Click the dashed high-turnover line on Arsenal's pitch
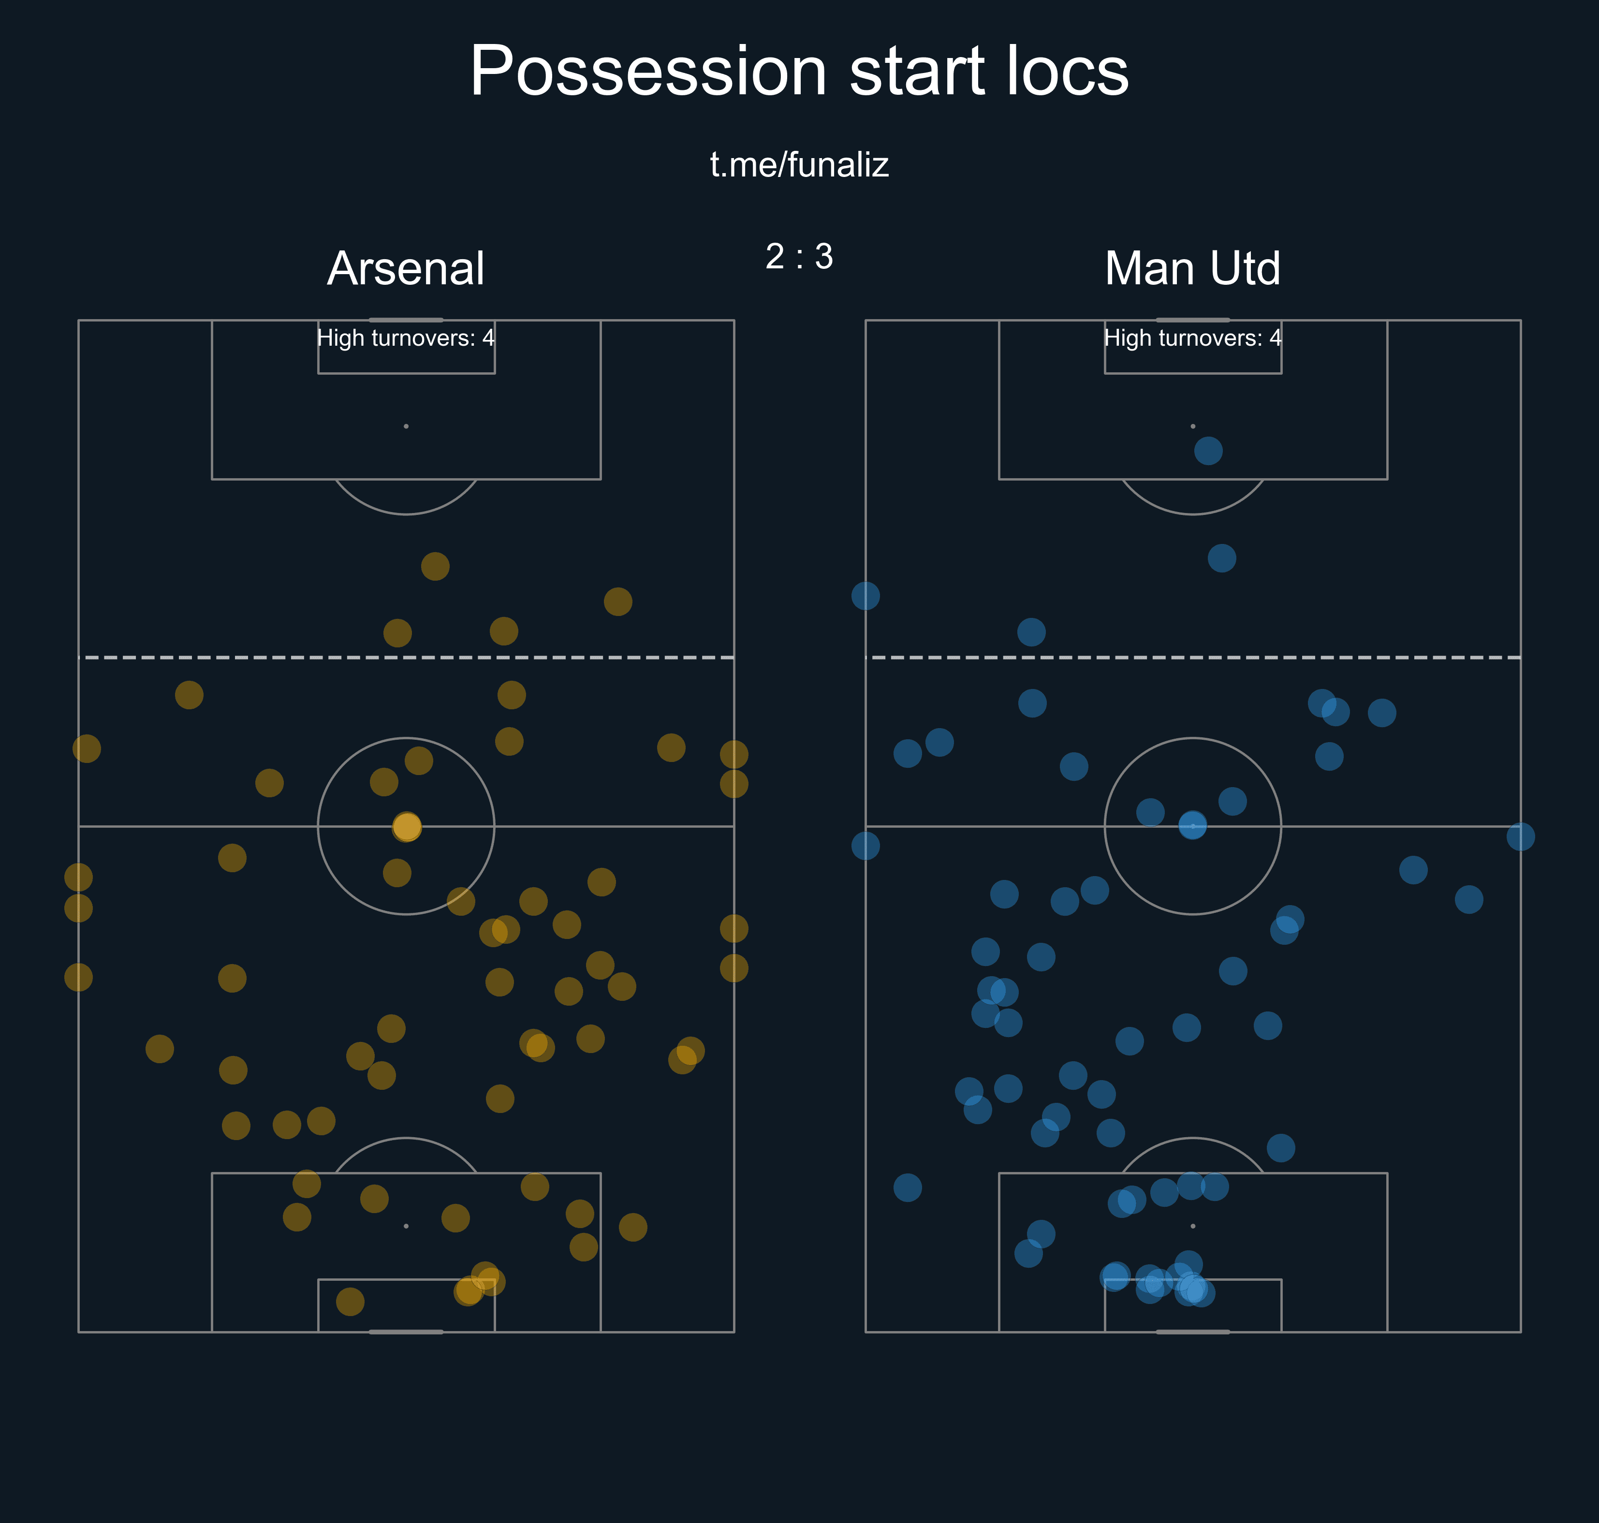The width and height of the screenshot is (1599, 1523). coord(244,657)
